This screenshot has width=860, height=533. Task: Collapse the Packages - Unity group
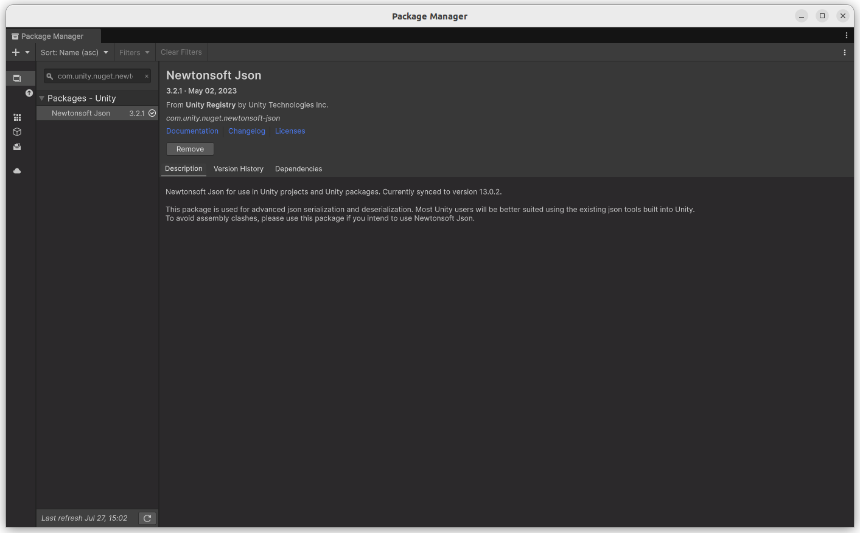(x=42, y=98)
